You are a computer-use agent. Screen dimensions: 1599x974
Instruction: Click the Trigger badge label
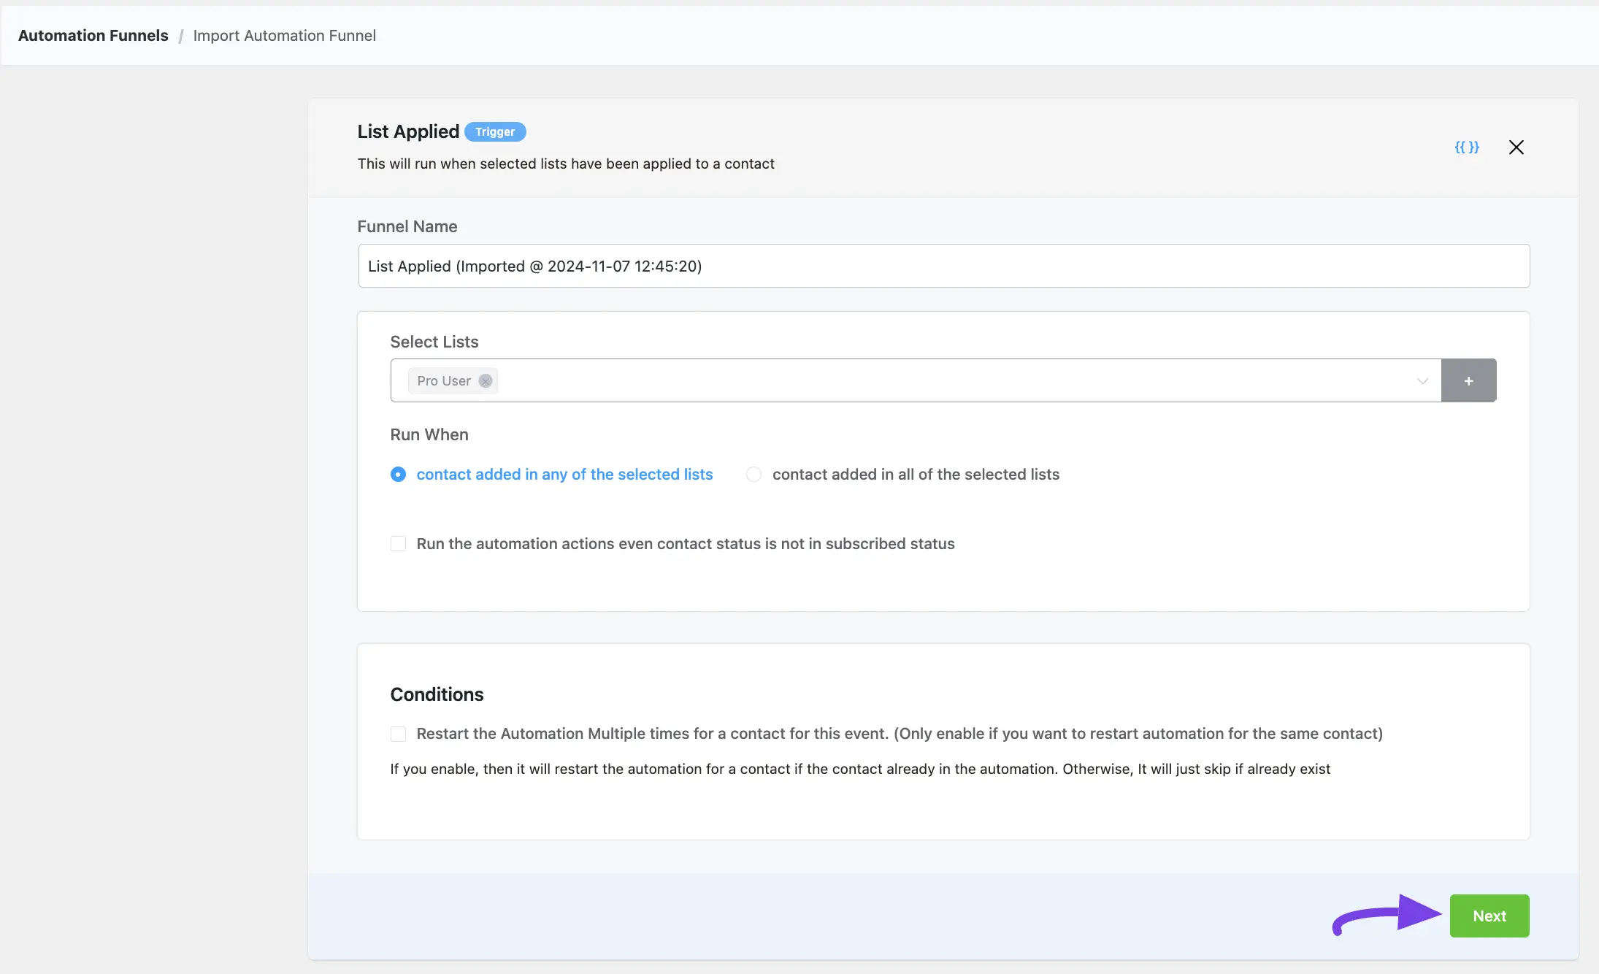pos(495,132)
